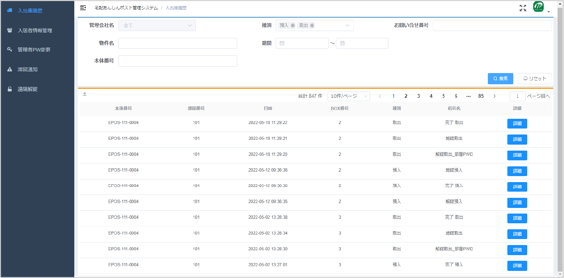
Task: Go to next page with right arrow
Action: click(494, 96)
